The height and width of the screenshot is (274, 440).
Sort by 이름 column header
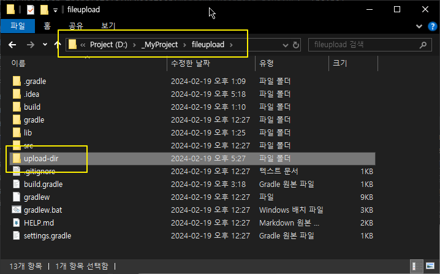click(x=18, y=63)
